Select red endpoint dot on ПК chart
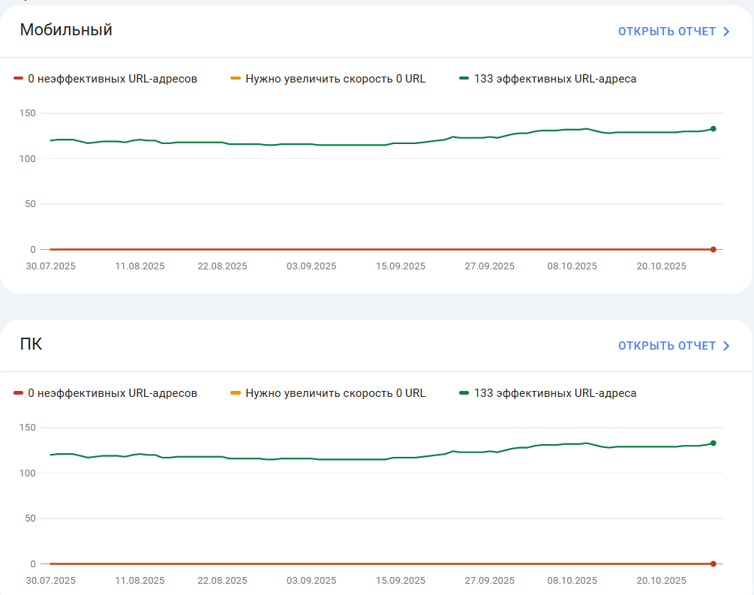 tap(713, 564)
